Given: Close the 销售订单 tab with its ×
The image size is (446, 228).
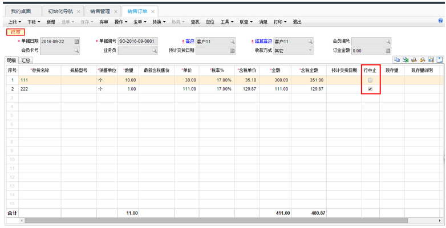Looking at the screenshot, I should click(153, 11).
